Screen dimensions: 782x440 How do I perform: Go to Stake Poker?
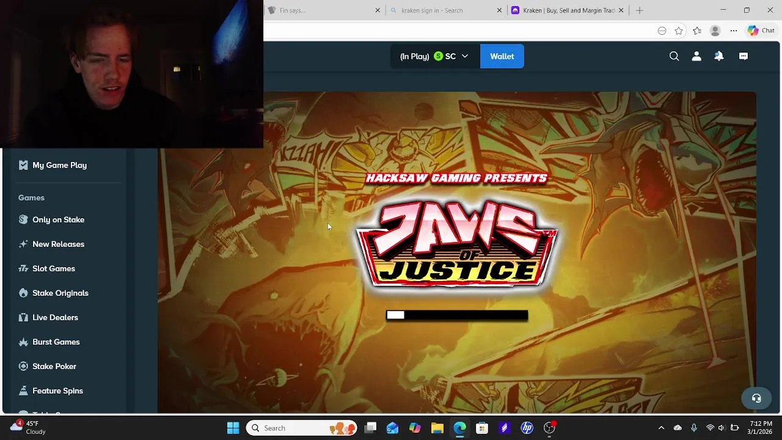(x=54, y=366)
